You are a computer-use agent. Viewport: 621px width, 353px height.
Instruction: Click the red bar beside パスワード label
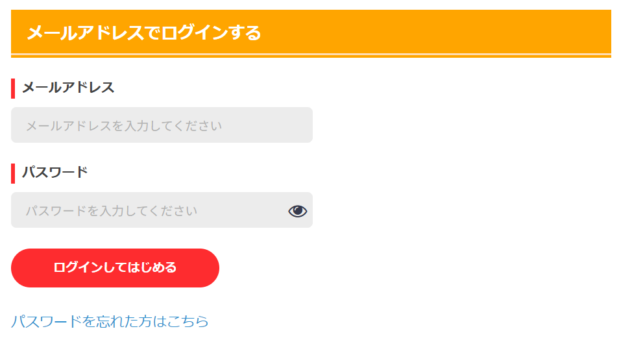coord(13,173)
